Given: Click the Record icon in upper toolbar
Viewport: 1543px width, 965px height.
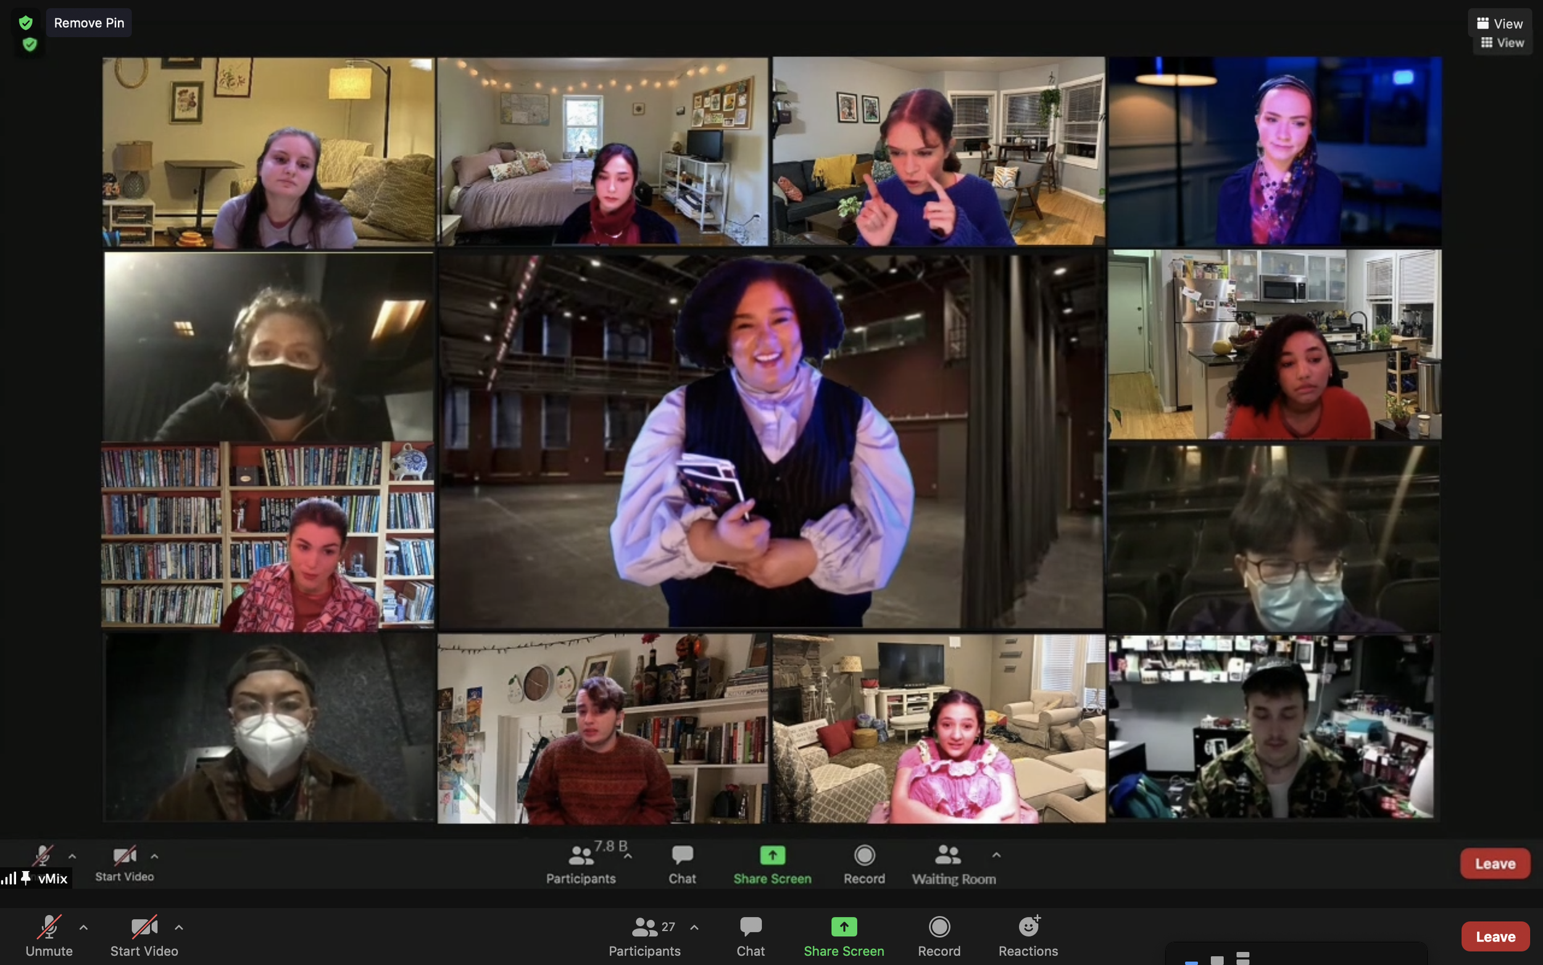Looking at the screenshot, I should 864,855.
